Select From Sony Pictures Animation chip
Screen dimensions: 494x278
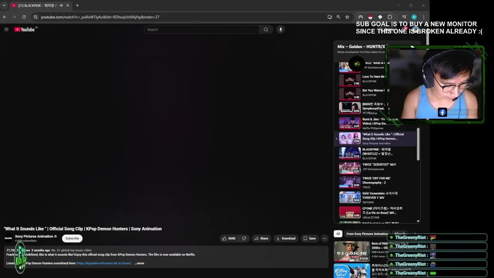[367, 234]
